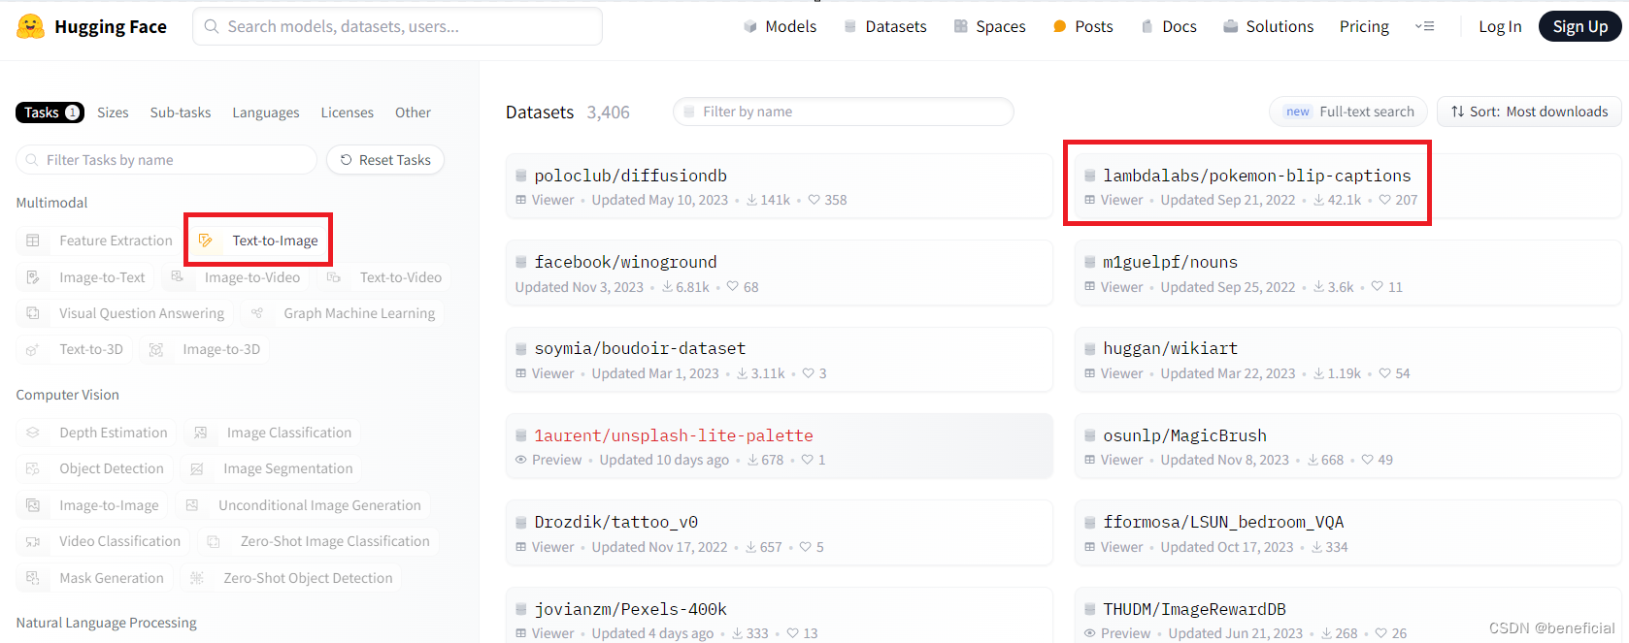
Task: Open the 1aurent/unsplash-lite-palette dataset
Action: point(779,446)
